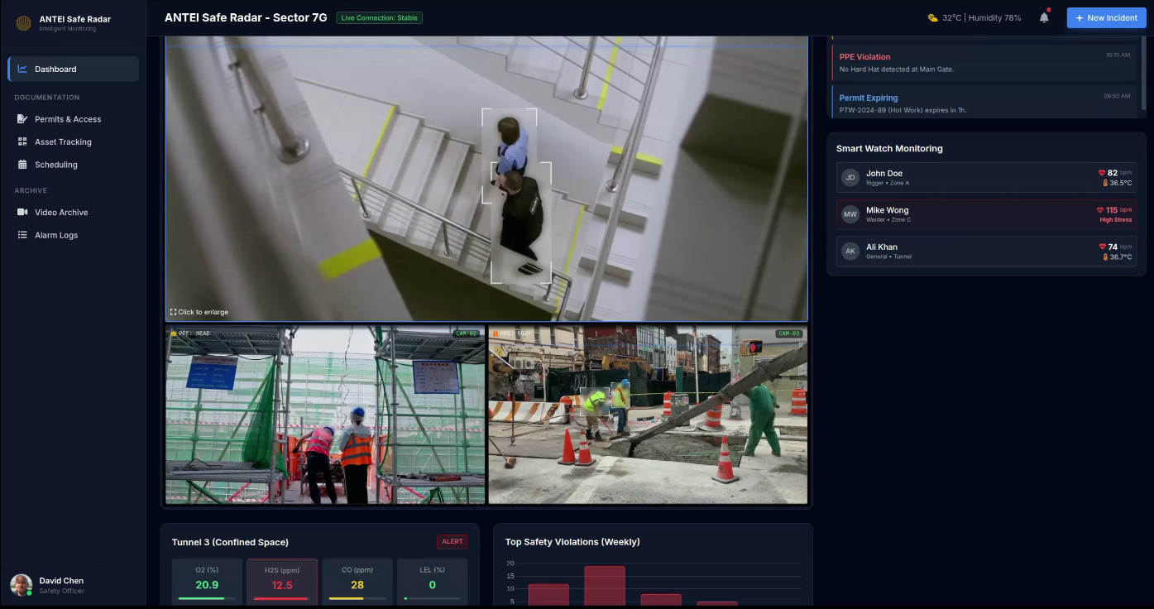Screen dimensions: 1154x609
Task: Click the Permits & Access document icon
Action: coord(22,119)
